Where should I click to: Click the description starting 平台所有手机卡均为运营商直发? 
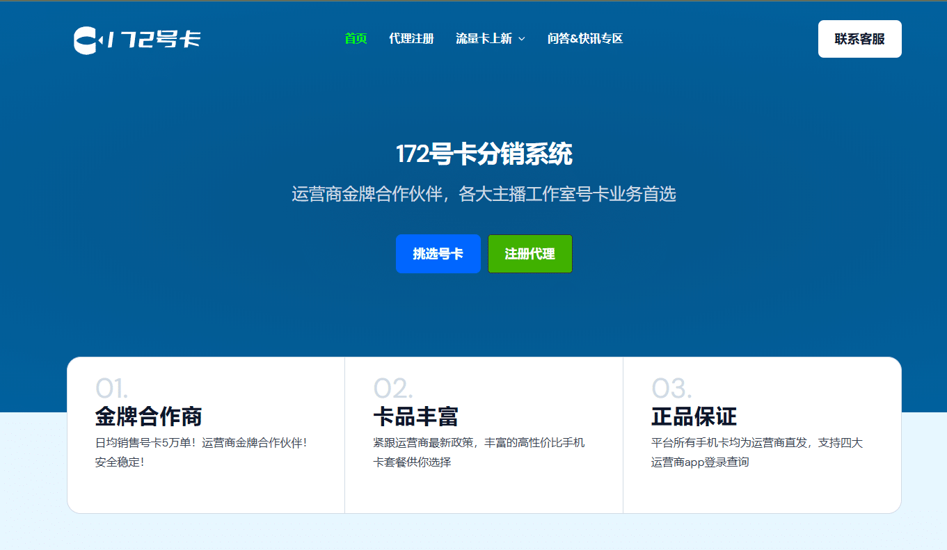(x=758, y=452)
